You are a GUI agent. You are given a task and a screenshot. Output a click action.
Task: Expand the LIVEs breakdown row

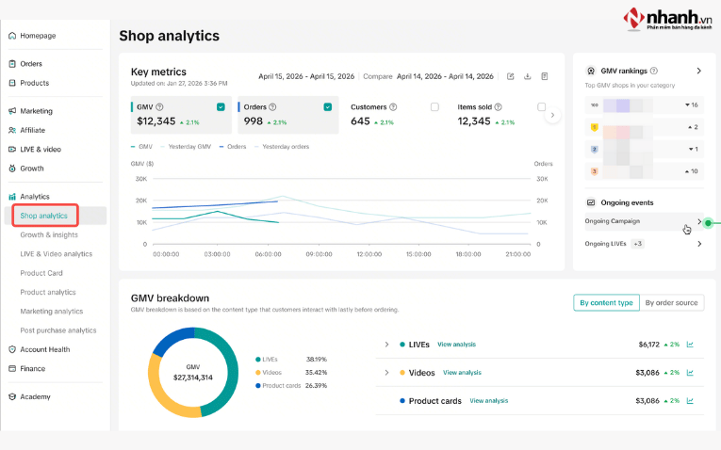[386, 345]
